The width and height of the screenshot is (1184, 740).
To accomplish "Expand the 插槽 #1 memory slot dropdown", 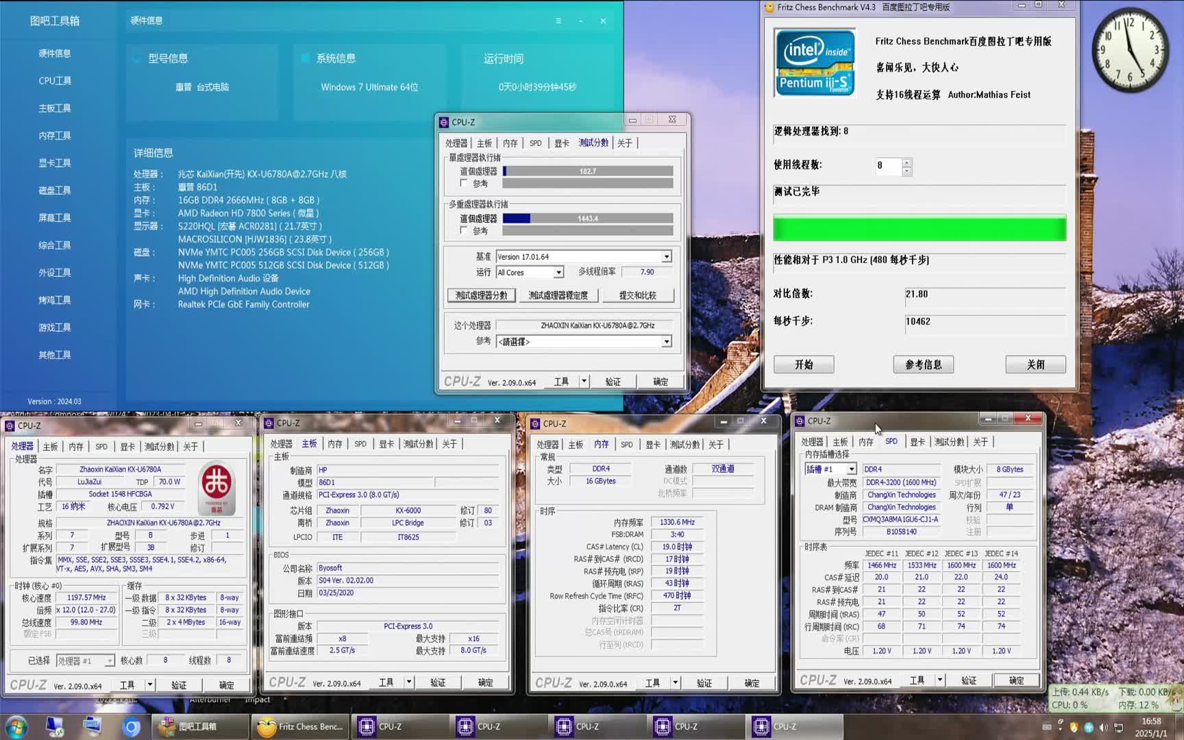I will (x=851, y=469).
